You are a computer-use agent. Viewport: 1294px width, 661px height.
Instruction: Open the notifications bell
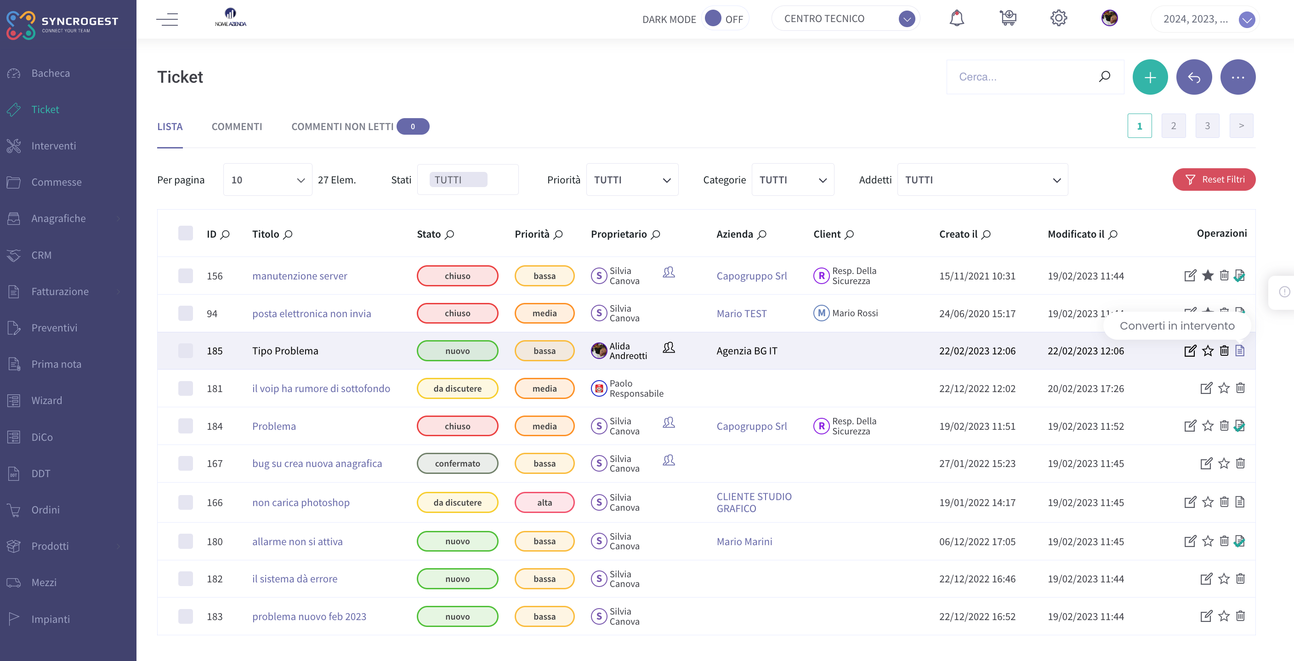pyautogui.click(x=956, y=18)
